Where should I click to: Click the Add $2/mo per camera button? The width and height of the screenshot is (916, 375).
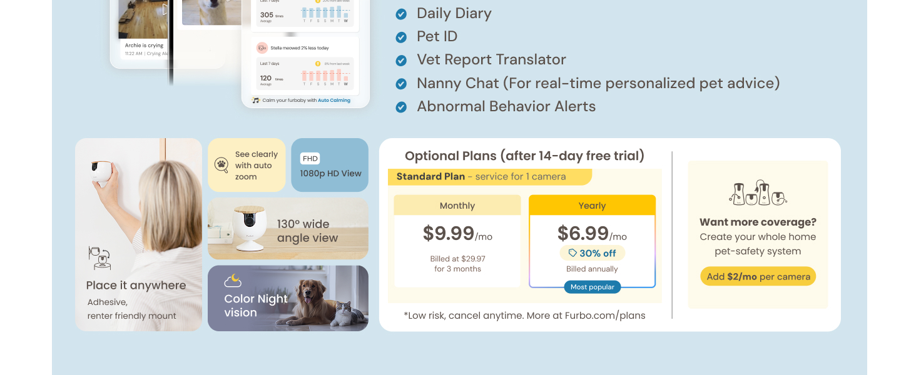click(x=758, y=277)
